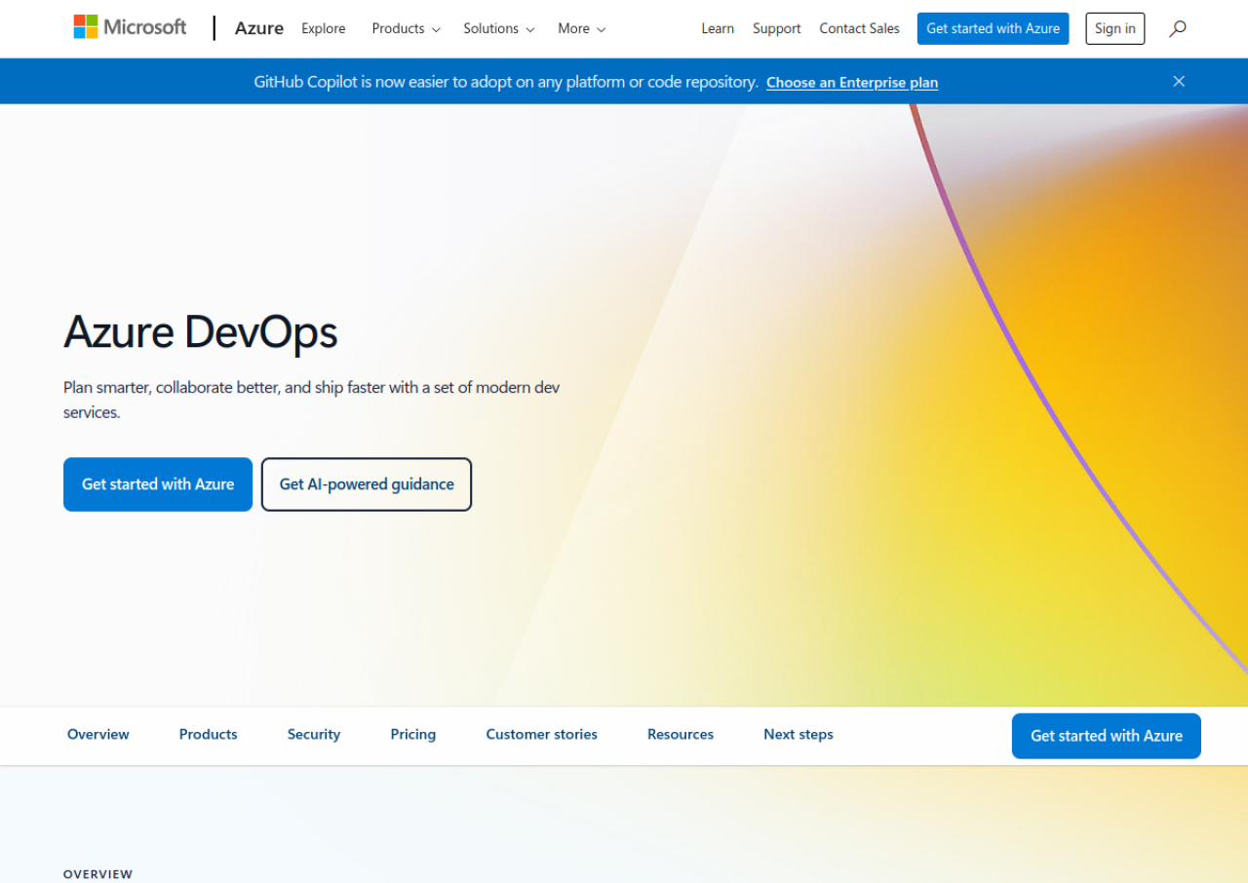The height and width of the screenshot is (883, 1248).
Task: Select the Security section tab
Action: point(314,735)
